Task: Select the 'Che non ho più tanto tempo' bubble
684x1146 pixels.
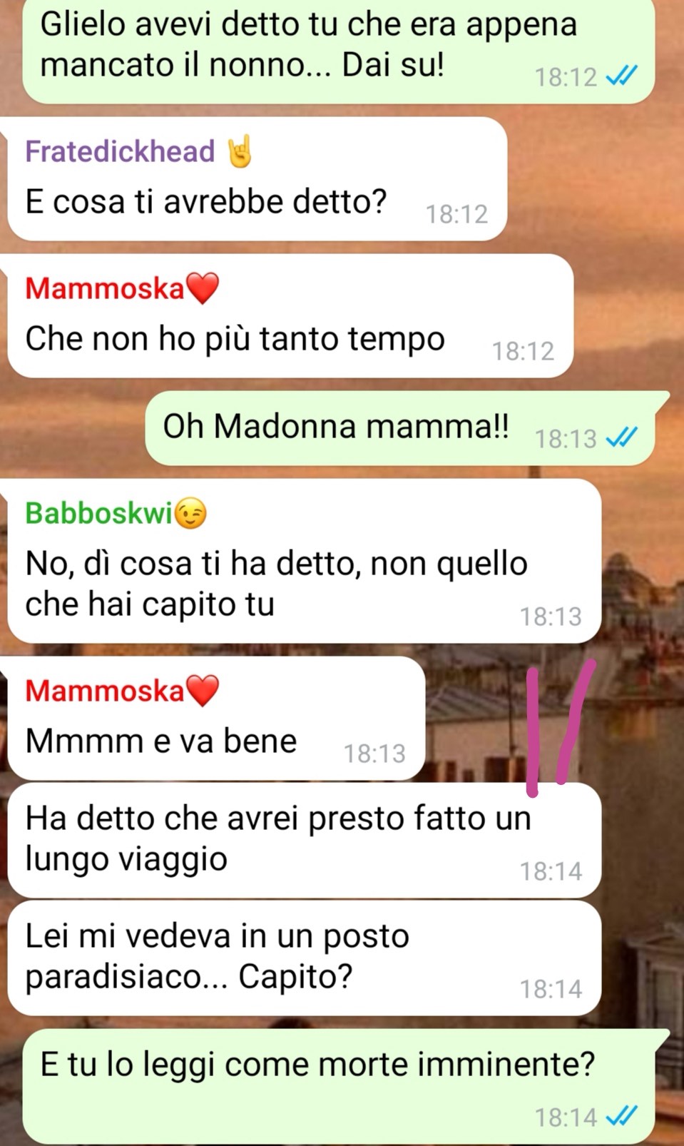Action: pyautogui.click(x=290, y=316)
